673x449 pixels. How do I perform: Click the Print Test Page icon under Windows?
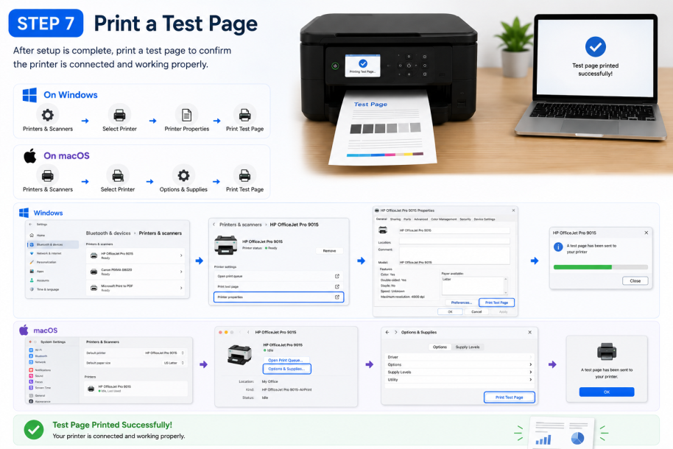coord(244,115)
